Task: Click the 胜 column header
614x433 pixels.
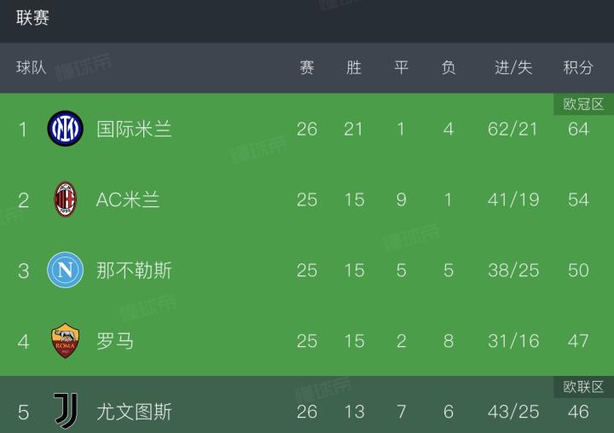Action: coord(354,67)
